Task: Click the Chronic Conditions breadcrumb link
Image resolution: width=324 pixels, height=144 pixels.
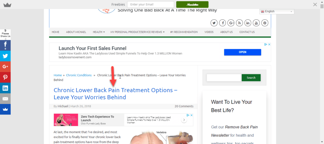Action: click(79, 75)
